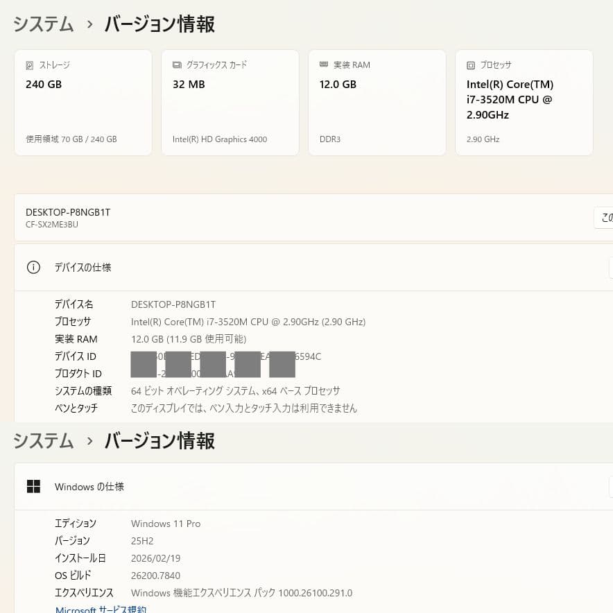613x613 pixels.
Task: Open the システム breadcrumb in lower header
Action: click(x=44, y=441)
